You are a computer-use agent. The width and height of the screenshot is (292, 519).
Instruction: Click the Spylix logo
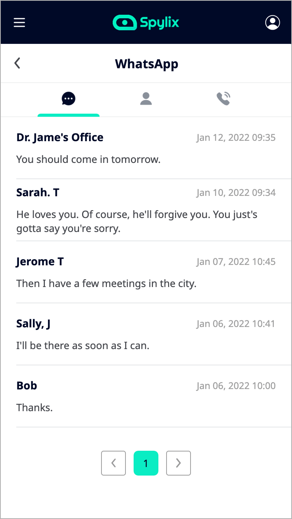tap(146, 22)
